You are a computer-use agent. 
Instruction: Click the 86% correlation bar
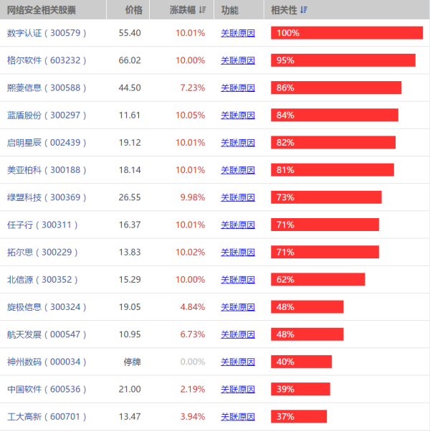(336, 88)
